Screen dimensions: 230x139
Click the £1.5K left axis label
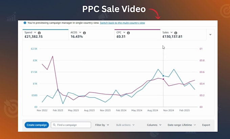coord(34,72)
